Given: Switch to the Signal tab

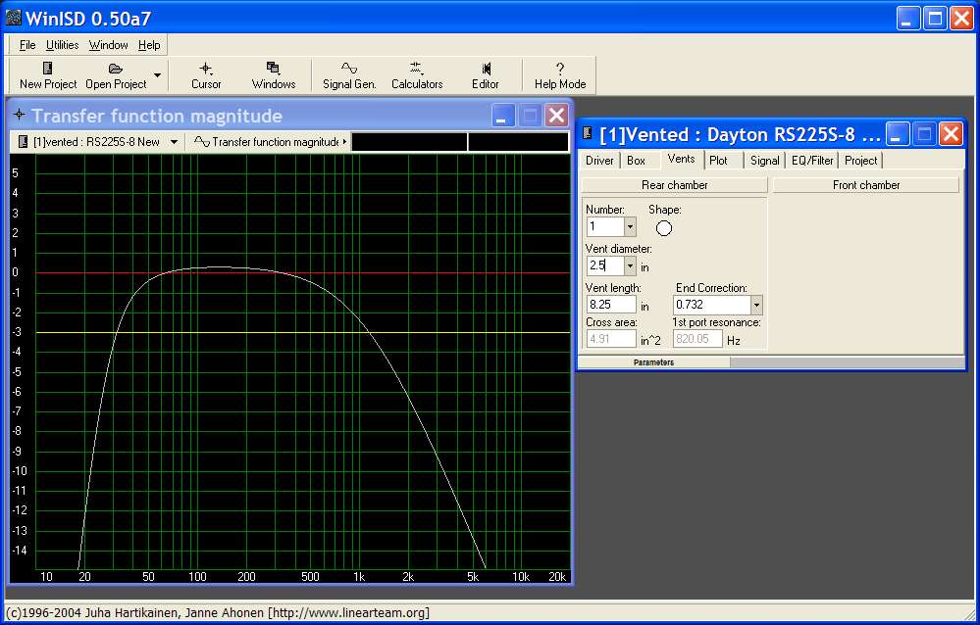Looking at the screenshot, I should point(765,161).
